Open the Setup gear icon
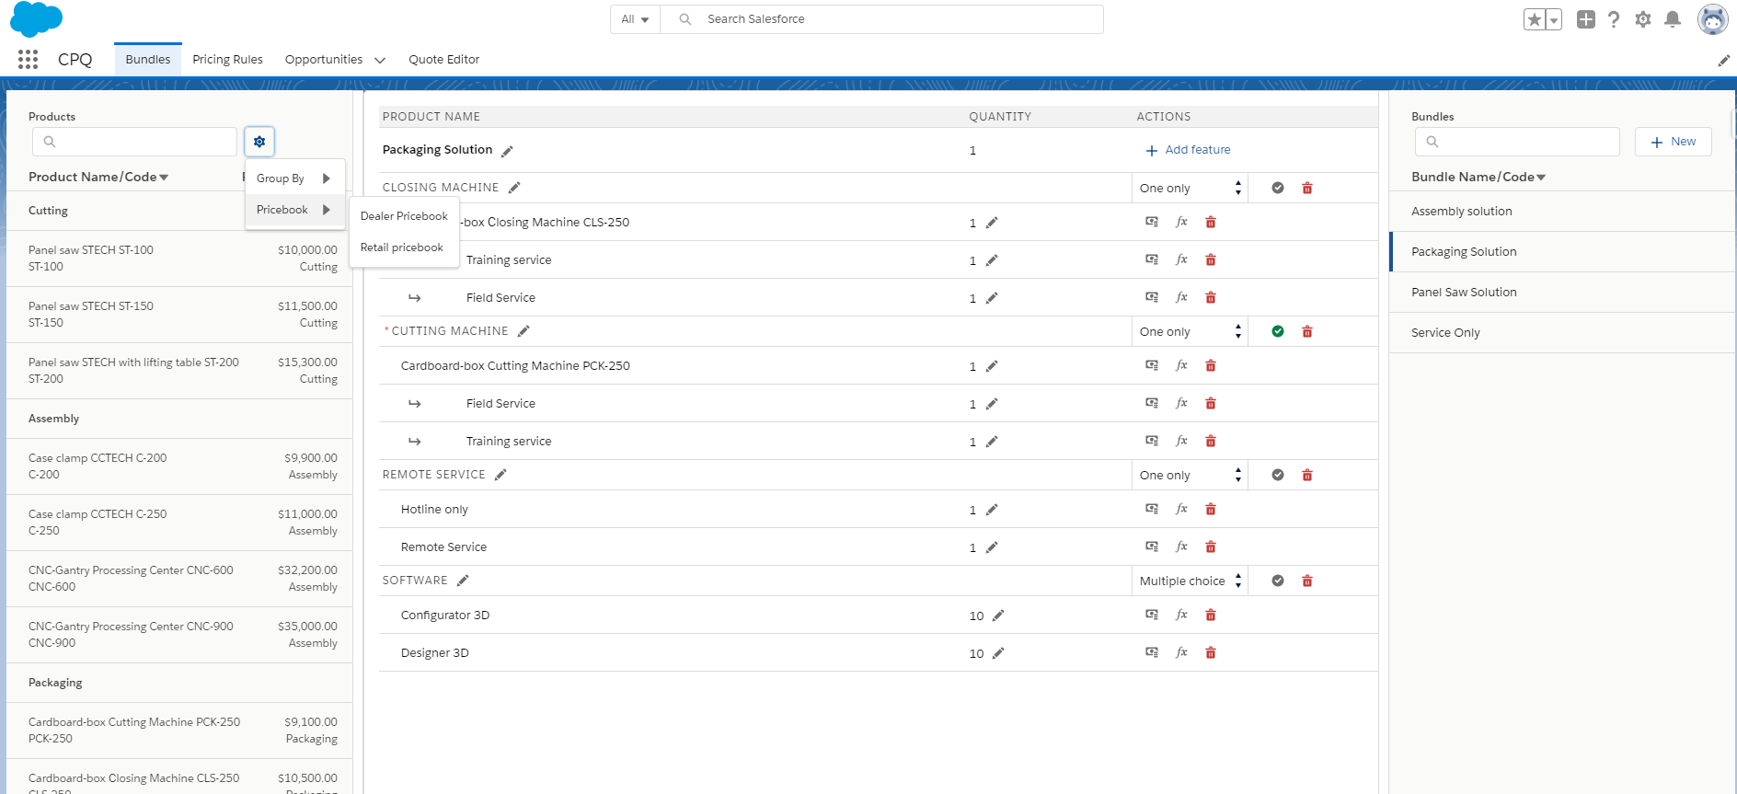 [1643, 19]
